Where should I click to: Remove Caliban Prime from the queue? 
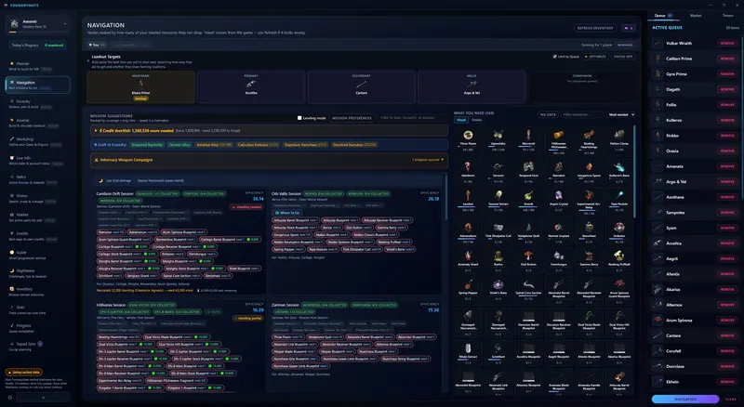click(727, 59)
